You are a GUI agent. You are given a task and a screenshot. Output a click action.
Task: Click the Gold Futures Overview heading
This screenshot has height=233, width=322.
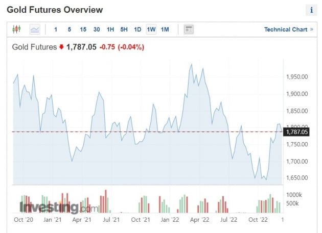pos(55,10)
